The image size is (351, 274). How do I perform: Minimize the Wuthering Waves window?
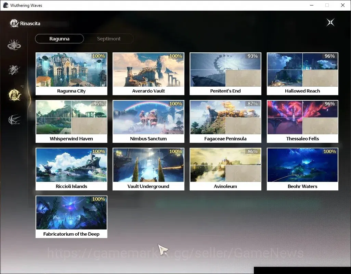pyautogui.click(x=312, y=5)
